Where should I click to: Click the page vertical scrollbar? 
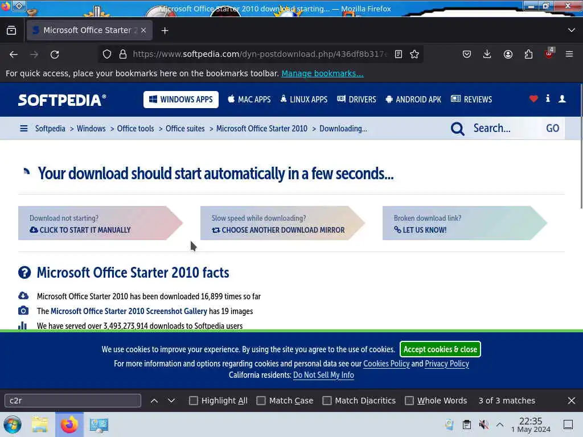pos(581,147)
